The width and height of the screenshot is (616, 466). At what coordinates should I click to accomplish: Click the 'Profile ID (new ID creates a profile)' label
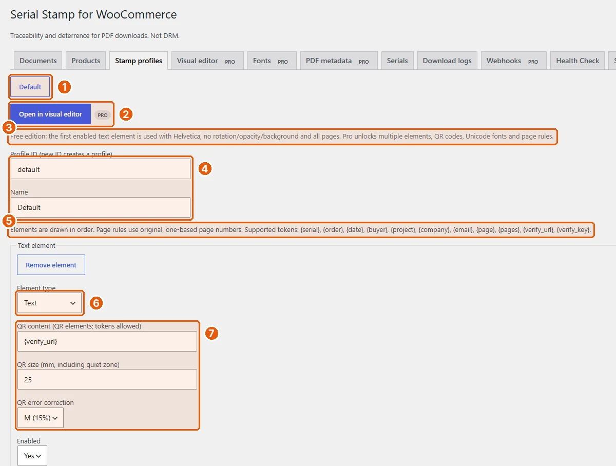coord(61,154)
